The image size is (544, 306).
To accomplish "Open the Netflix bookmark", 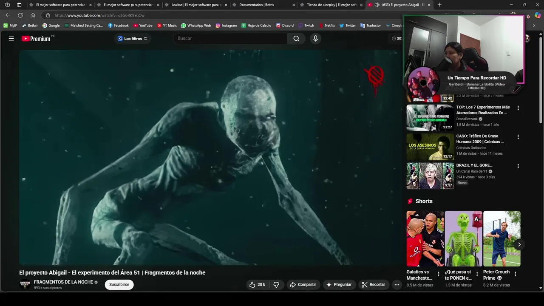I will (x=327, y=25).
